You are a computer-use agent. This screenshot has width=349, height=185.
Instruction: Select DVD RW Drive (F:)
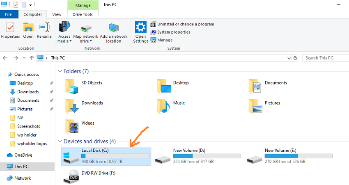click(90, 176)
